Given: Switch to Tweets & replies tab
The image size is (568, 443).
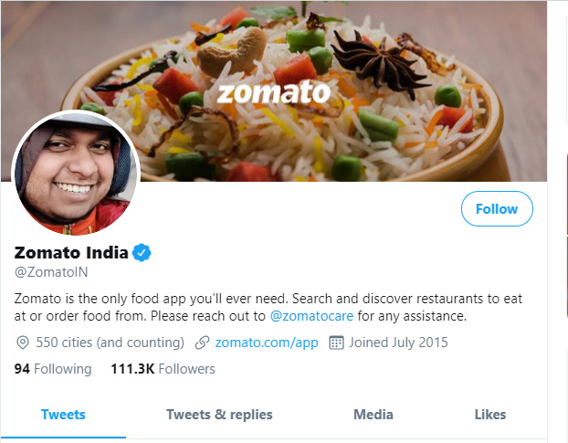Looking at the screenshot, I should coord(219,415).
